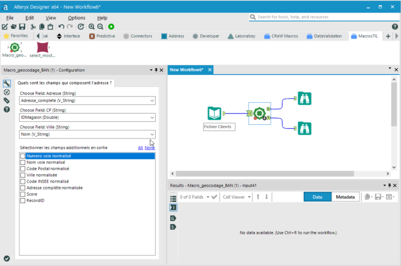Open Configuration panel options arrow
Image resolution: width=401 pixels, height=266 pixels.
pos(151,70)
